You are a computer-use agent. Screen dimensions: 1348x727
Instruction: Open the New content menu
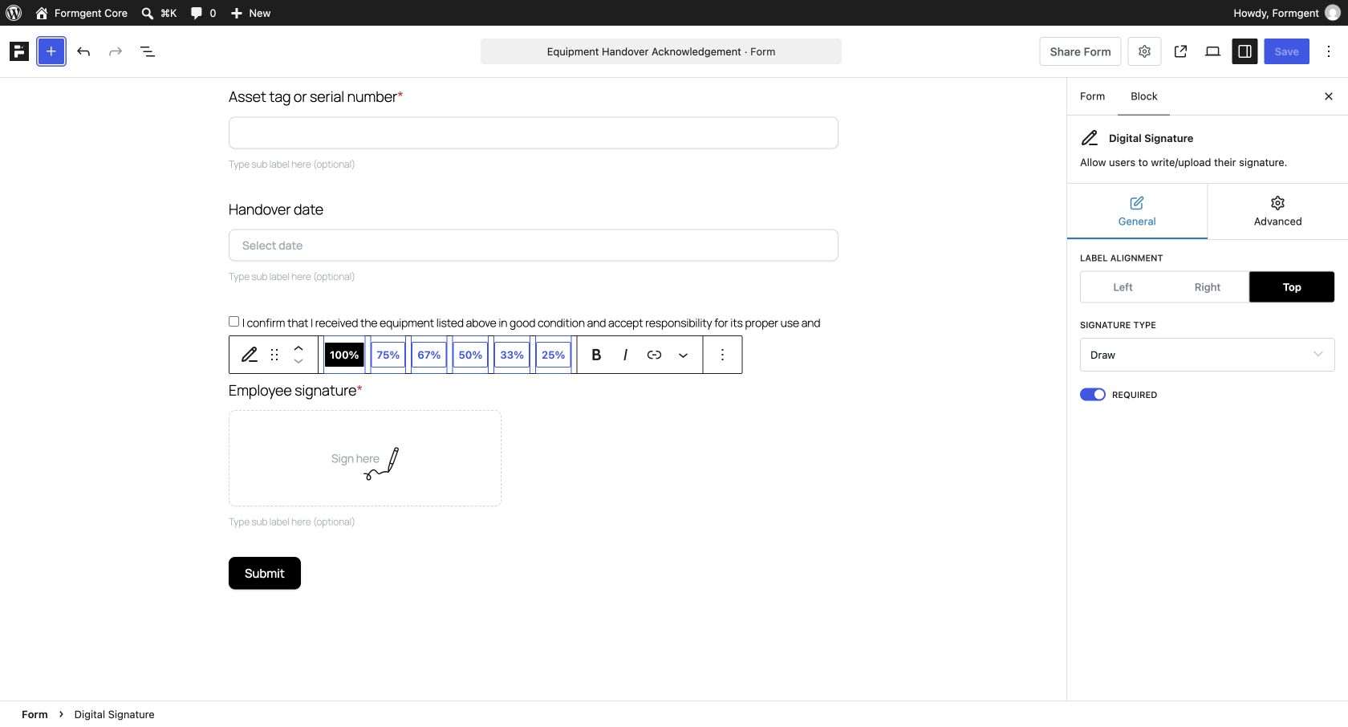click(x=250, y=13)
